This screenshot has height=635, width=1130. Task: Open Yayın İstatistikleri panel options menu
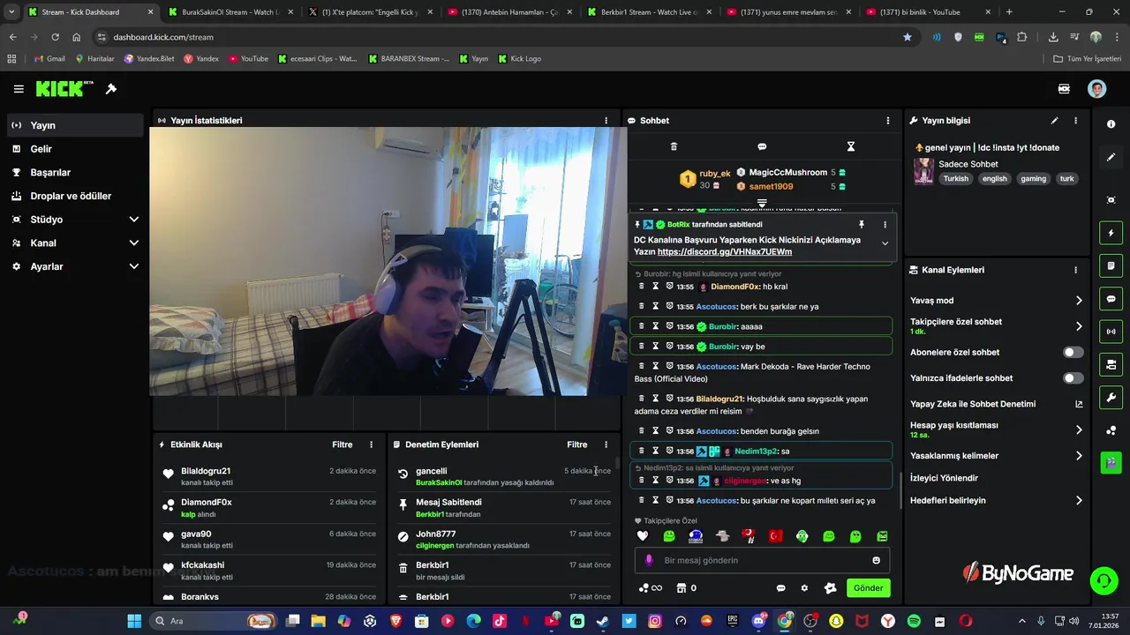click(606, 121)
